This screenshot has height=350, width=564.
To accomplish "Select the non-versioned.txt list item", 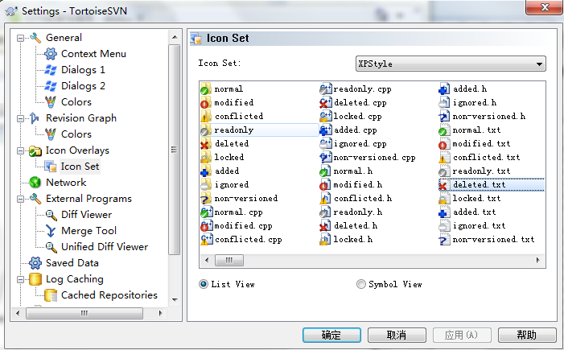I will coord(487,239).
